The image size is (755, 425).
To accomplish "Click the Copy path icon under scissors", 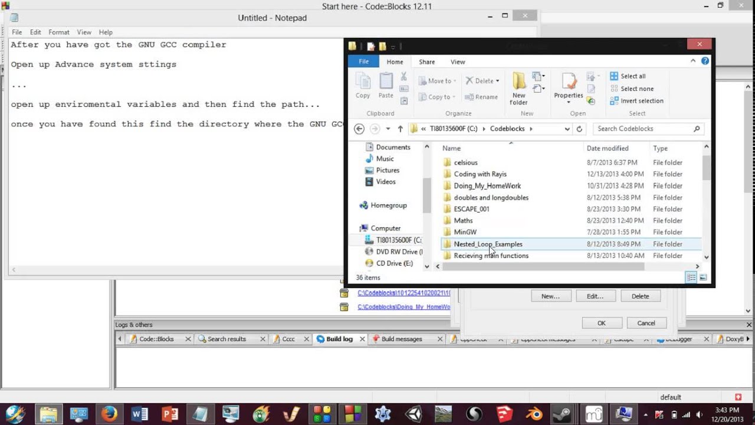I will pyautogui.click(x=403, y=89).
